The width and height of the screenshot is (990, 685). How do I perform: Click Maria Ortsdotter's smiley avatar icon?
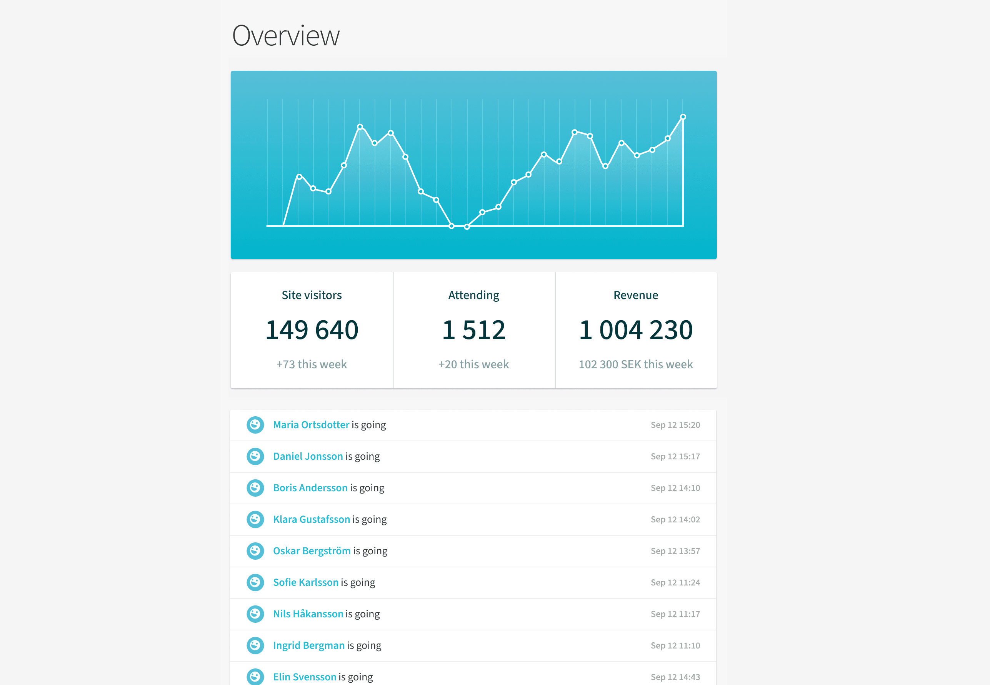255,424
